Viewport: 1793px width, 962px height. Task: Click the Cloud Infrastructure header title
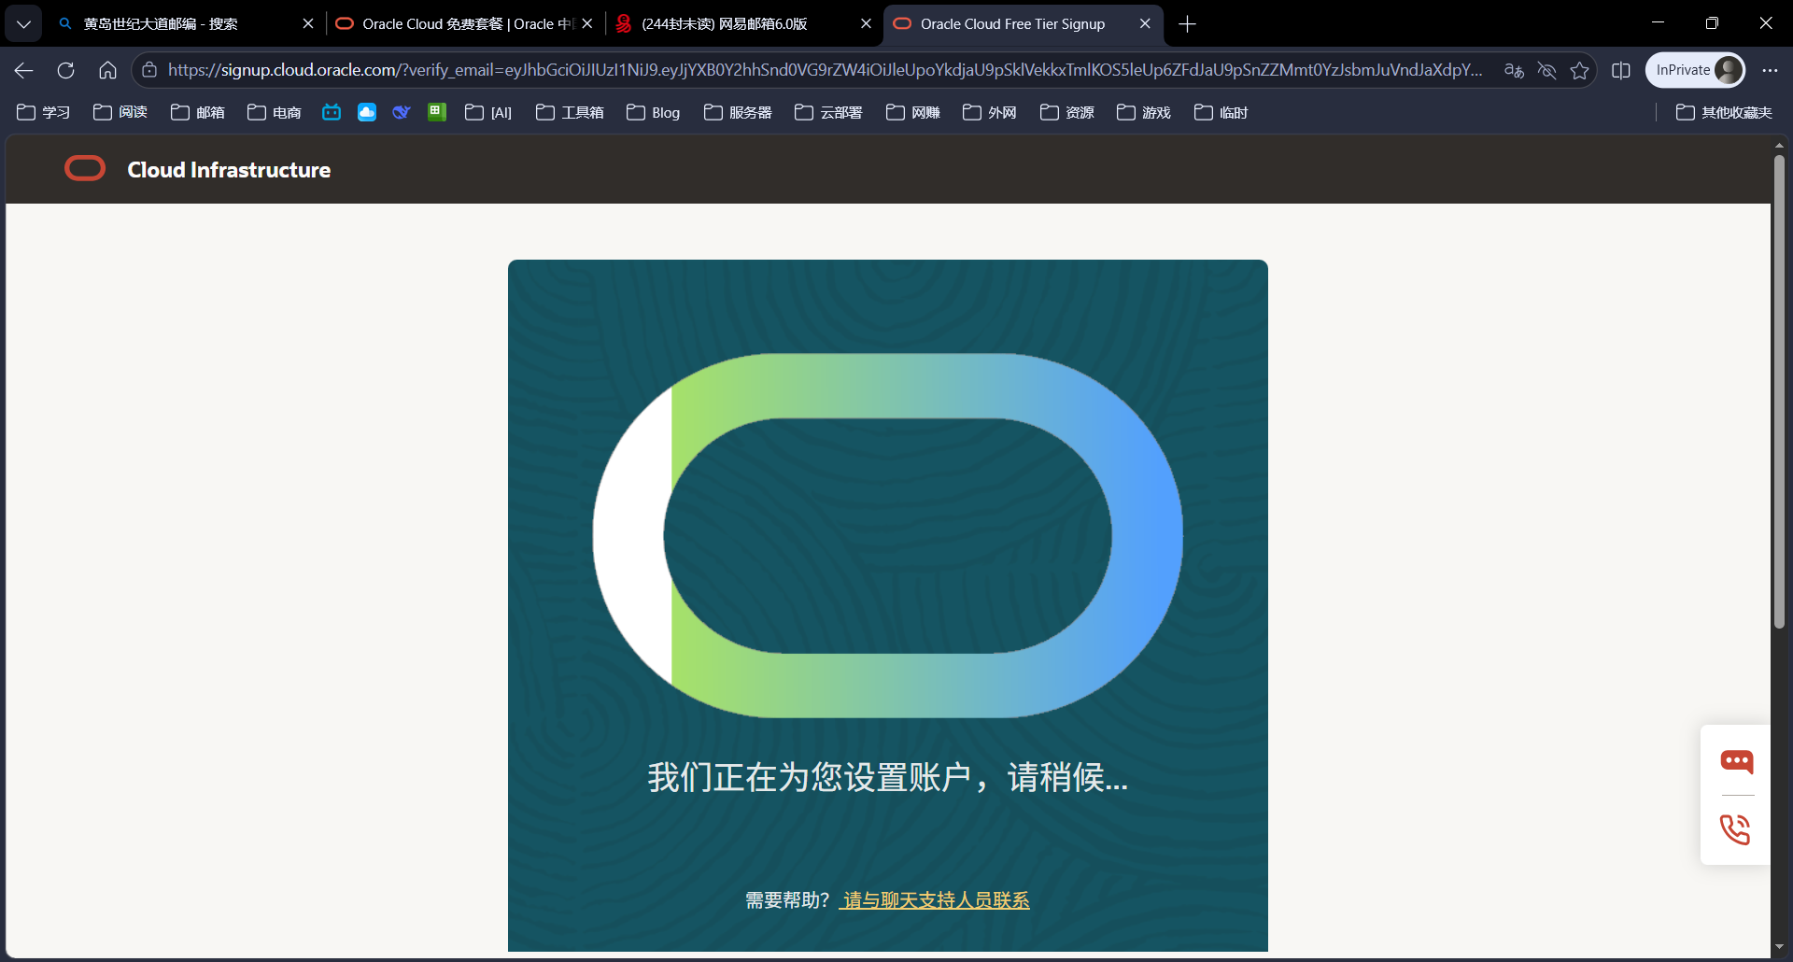[x=229, y=169]
